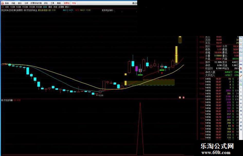
Task: Open the 帮助 menu
Action: coord(59,3)
